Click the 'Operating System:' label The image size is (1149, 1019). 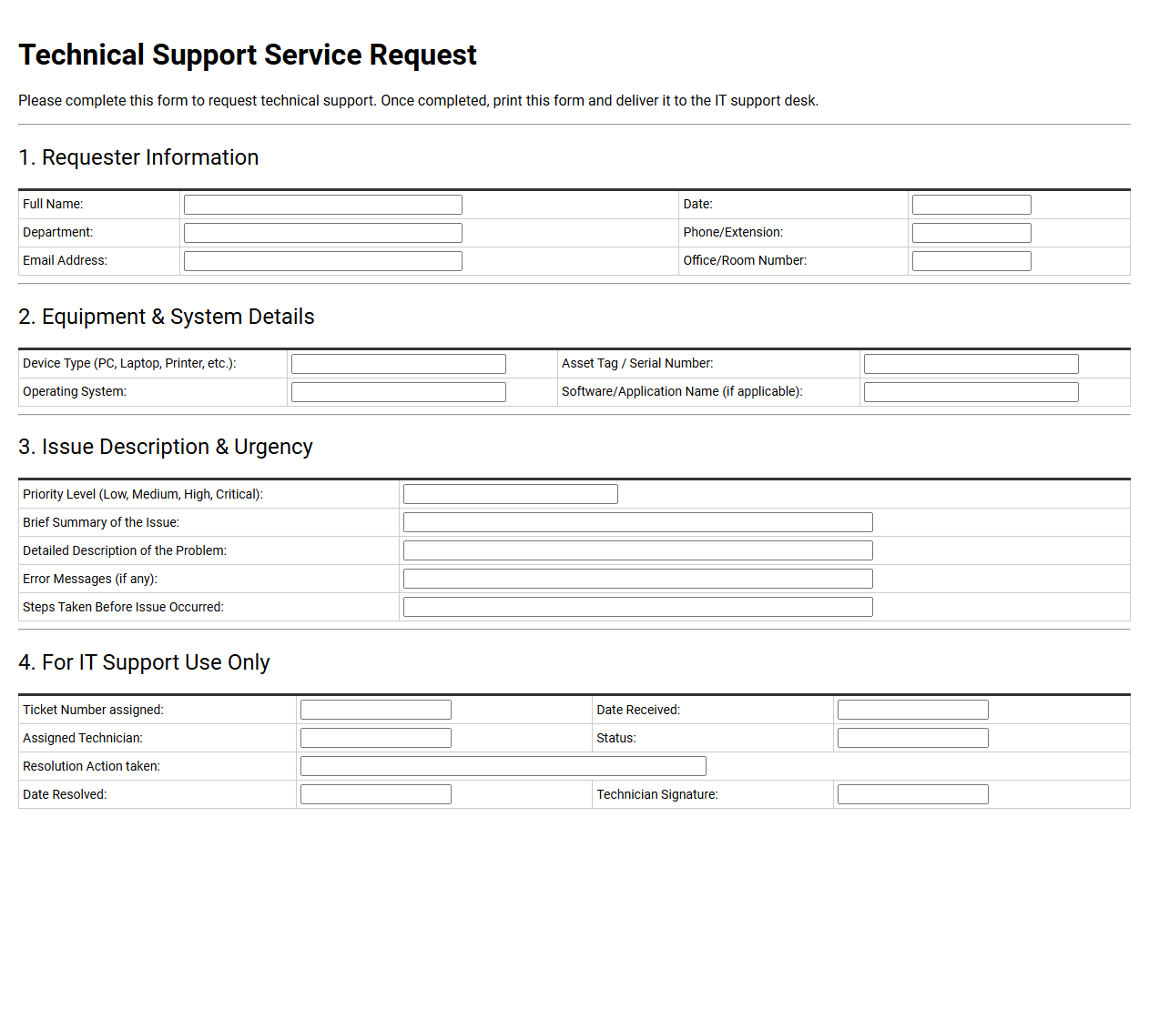(75, 392)
